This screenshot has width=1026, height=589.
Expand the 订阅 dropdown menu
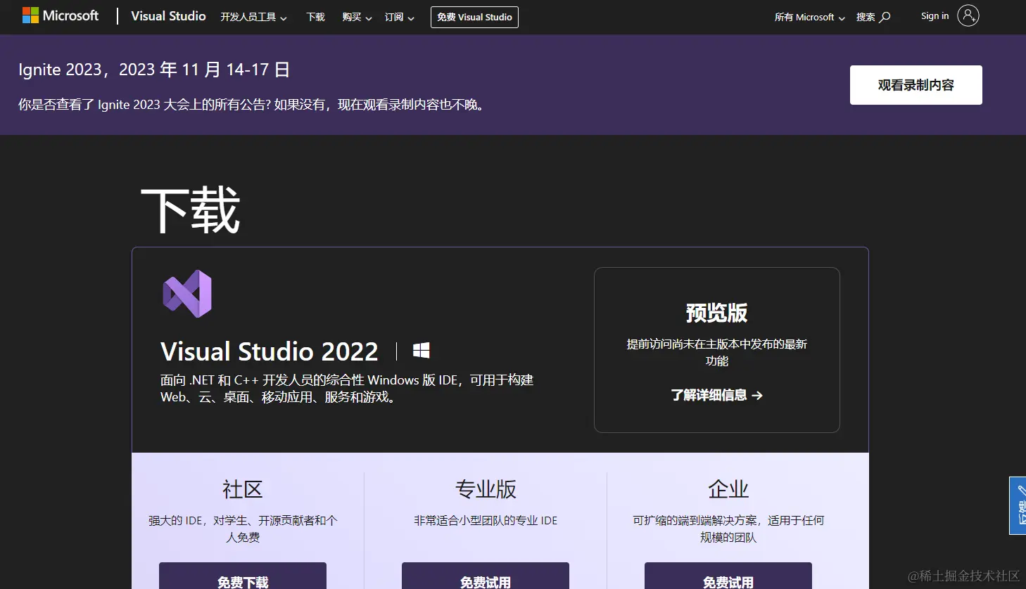[399, 17]
